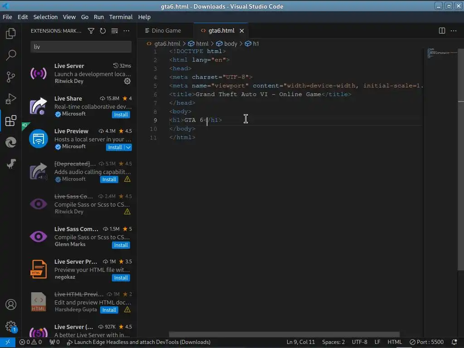Install deprecated Microsoft audio extension

tap(109, 179)
